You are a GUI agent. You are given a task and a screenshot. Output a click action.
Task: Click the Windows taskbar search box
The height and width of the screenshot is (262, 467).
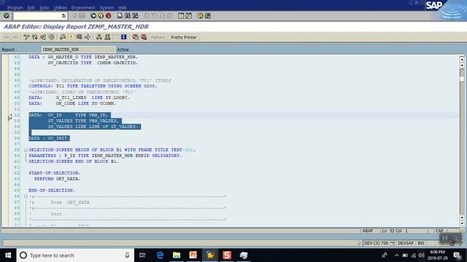74,255
